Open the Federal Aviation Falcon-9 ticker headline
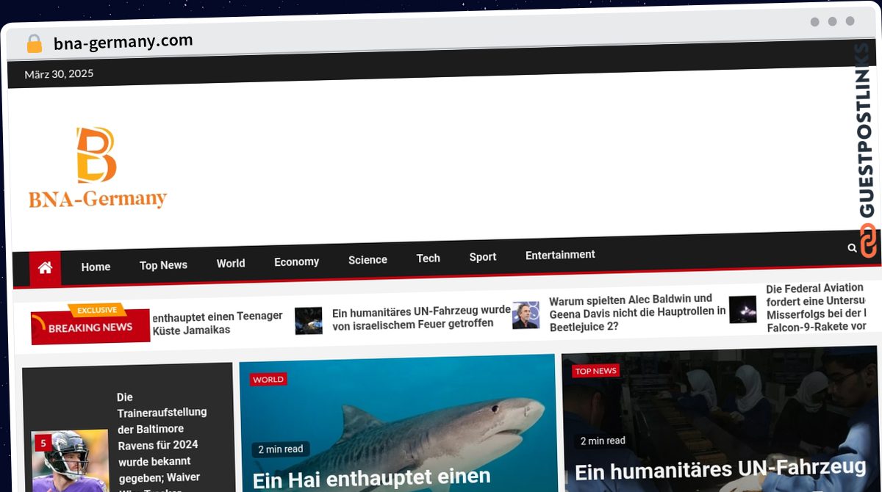Image resolution: width=882 pixels, height=492 pixels. point(816,308)
